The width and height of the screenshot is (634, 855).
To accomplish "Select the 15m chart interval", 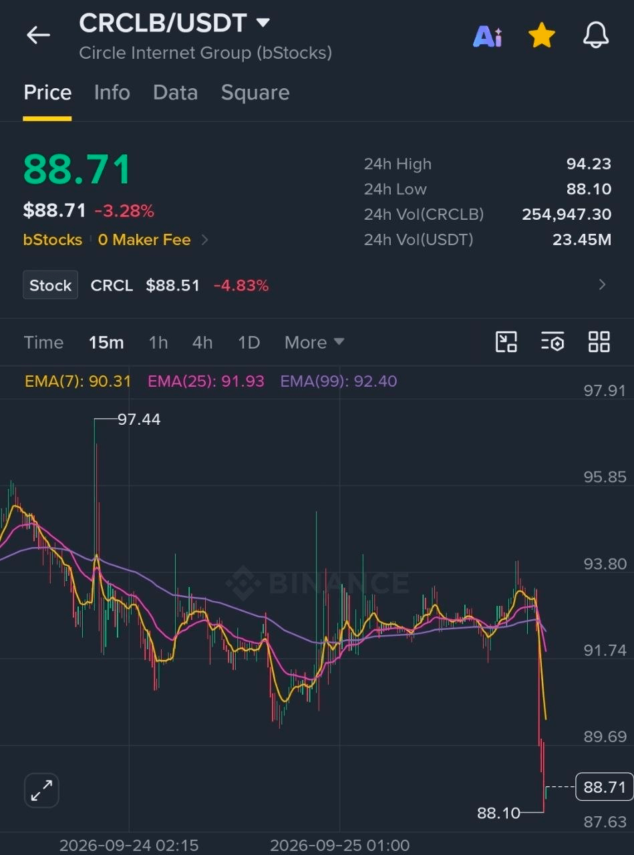I will pos(106,343).
